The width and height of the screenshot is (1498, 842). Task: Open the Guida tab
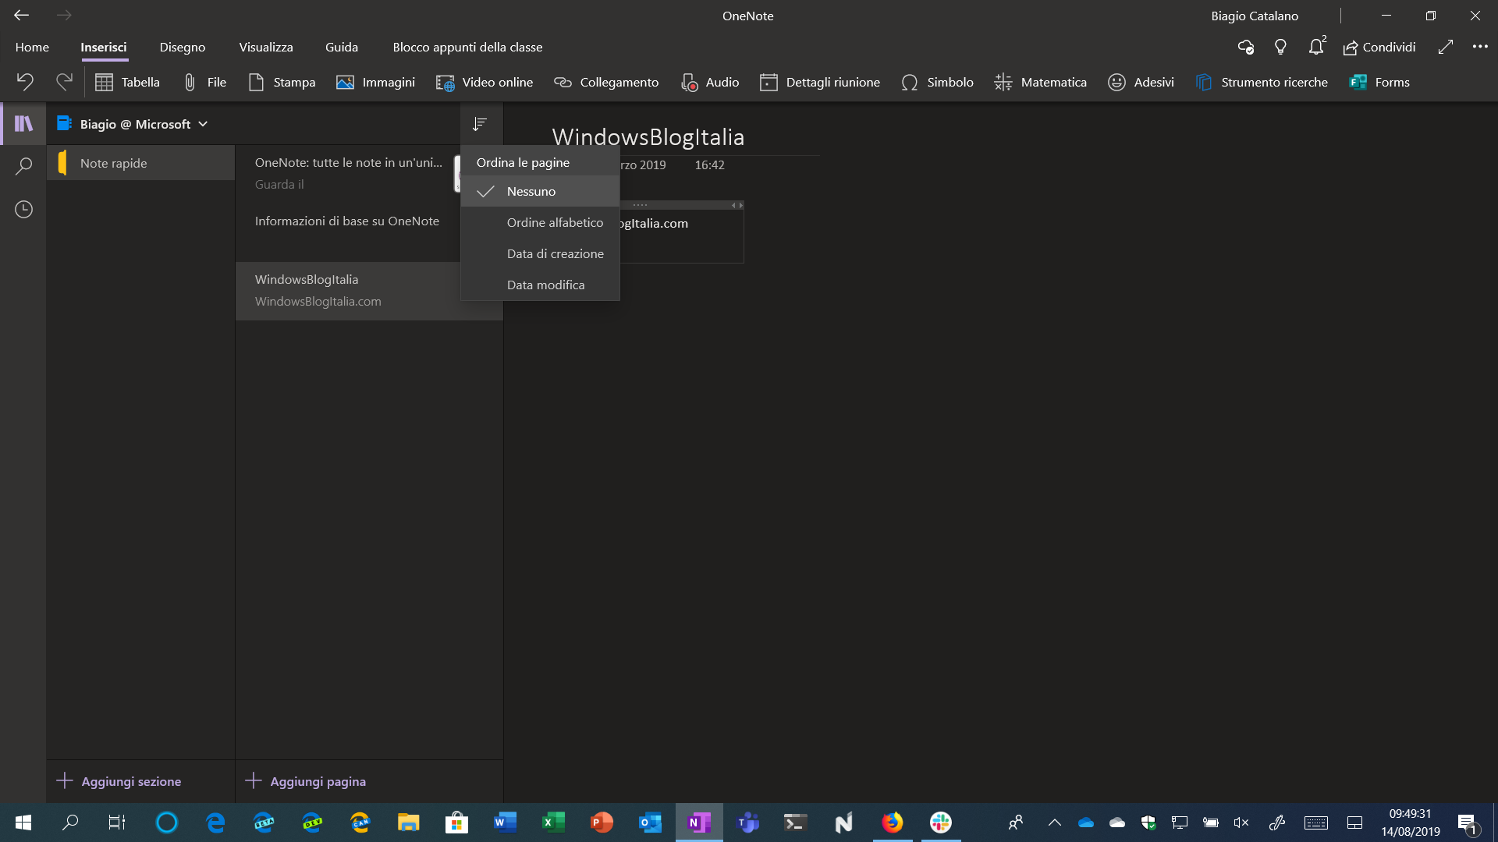[342, 47]
